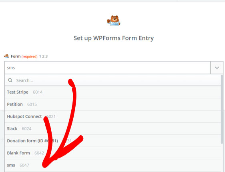Click the Form (required) field label
The height and width of the screenshot is (172, 225).
24,56
